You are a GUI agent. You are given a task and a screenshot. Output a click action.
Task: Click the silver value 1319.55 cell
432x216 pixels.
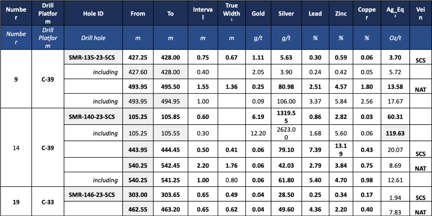(x=286, y=117)
